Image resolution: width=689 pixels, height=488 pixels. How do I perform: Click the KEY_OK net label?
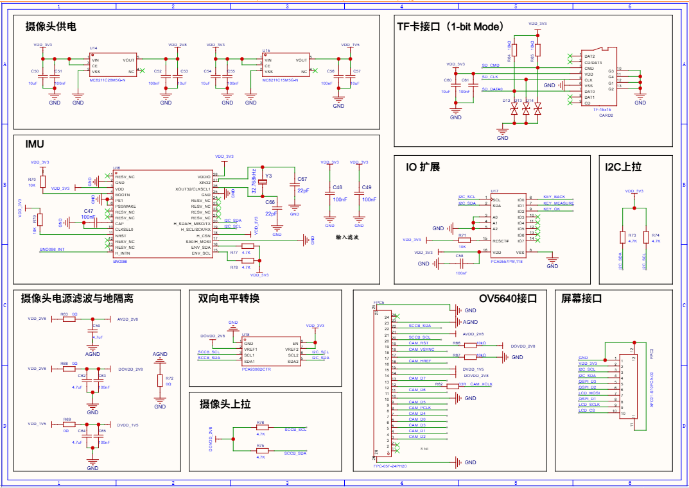coord(552,209)
